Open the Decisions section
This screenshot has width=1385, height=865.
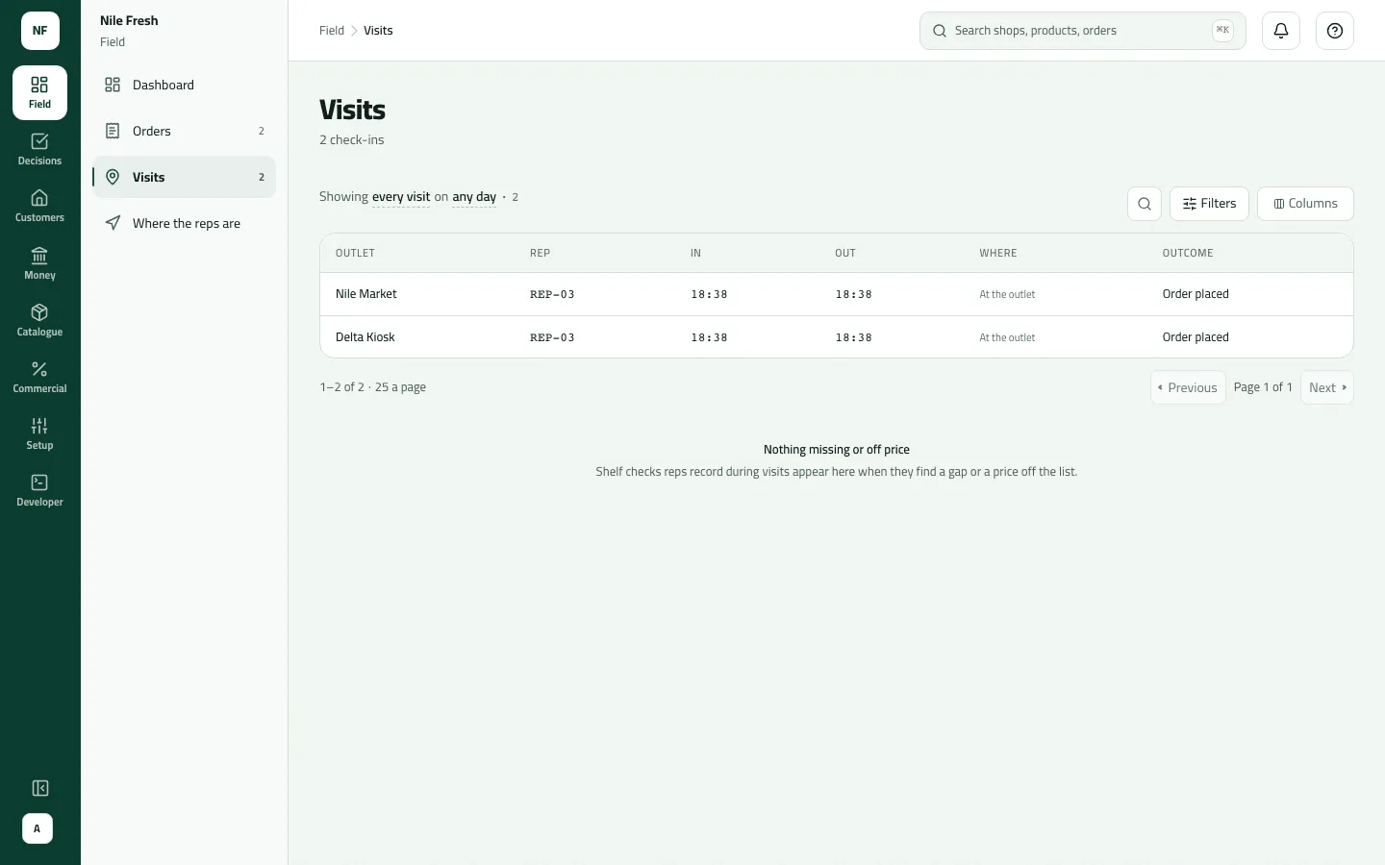coord(39,149)
